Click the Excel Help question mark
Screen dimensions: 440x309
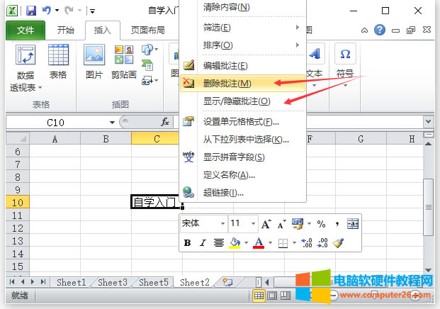(x=379, y=30)
